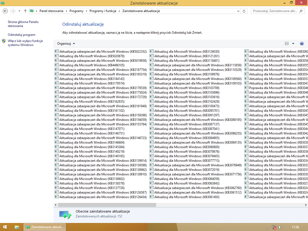Image resolution: width=308 pixels, height=231 pixels.
Task: Click the Odinstaluj program link
Action: (x=21, y=35)
